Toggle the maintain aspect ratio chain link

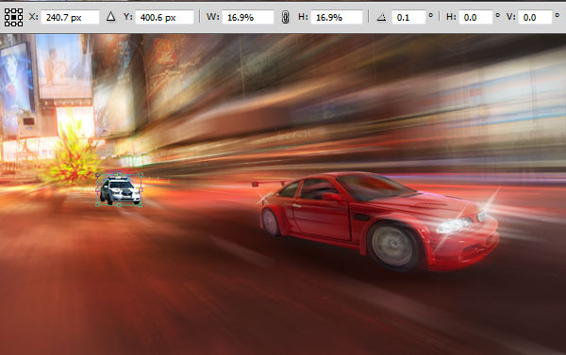coord(285,17)
